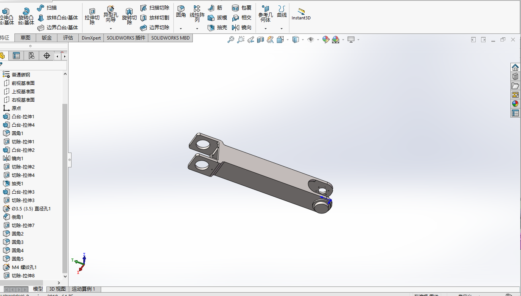
Task: Switch to the 草图 ribbon tab
Action: pyautogui.click(x=25, y=38)
